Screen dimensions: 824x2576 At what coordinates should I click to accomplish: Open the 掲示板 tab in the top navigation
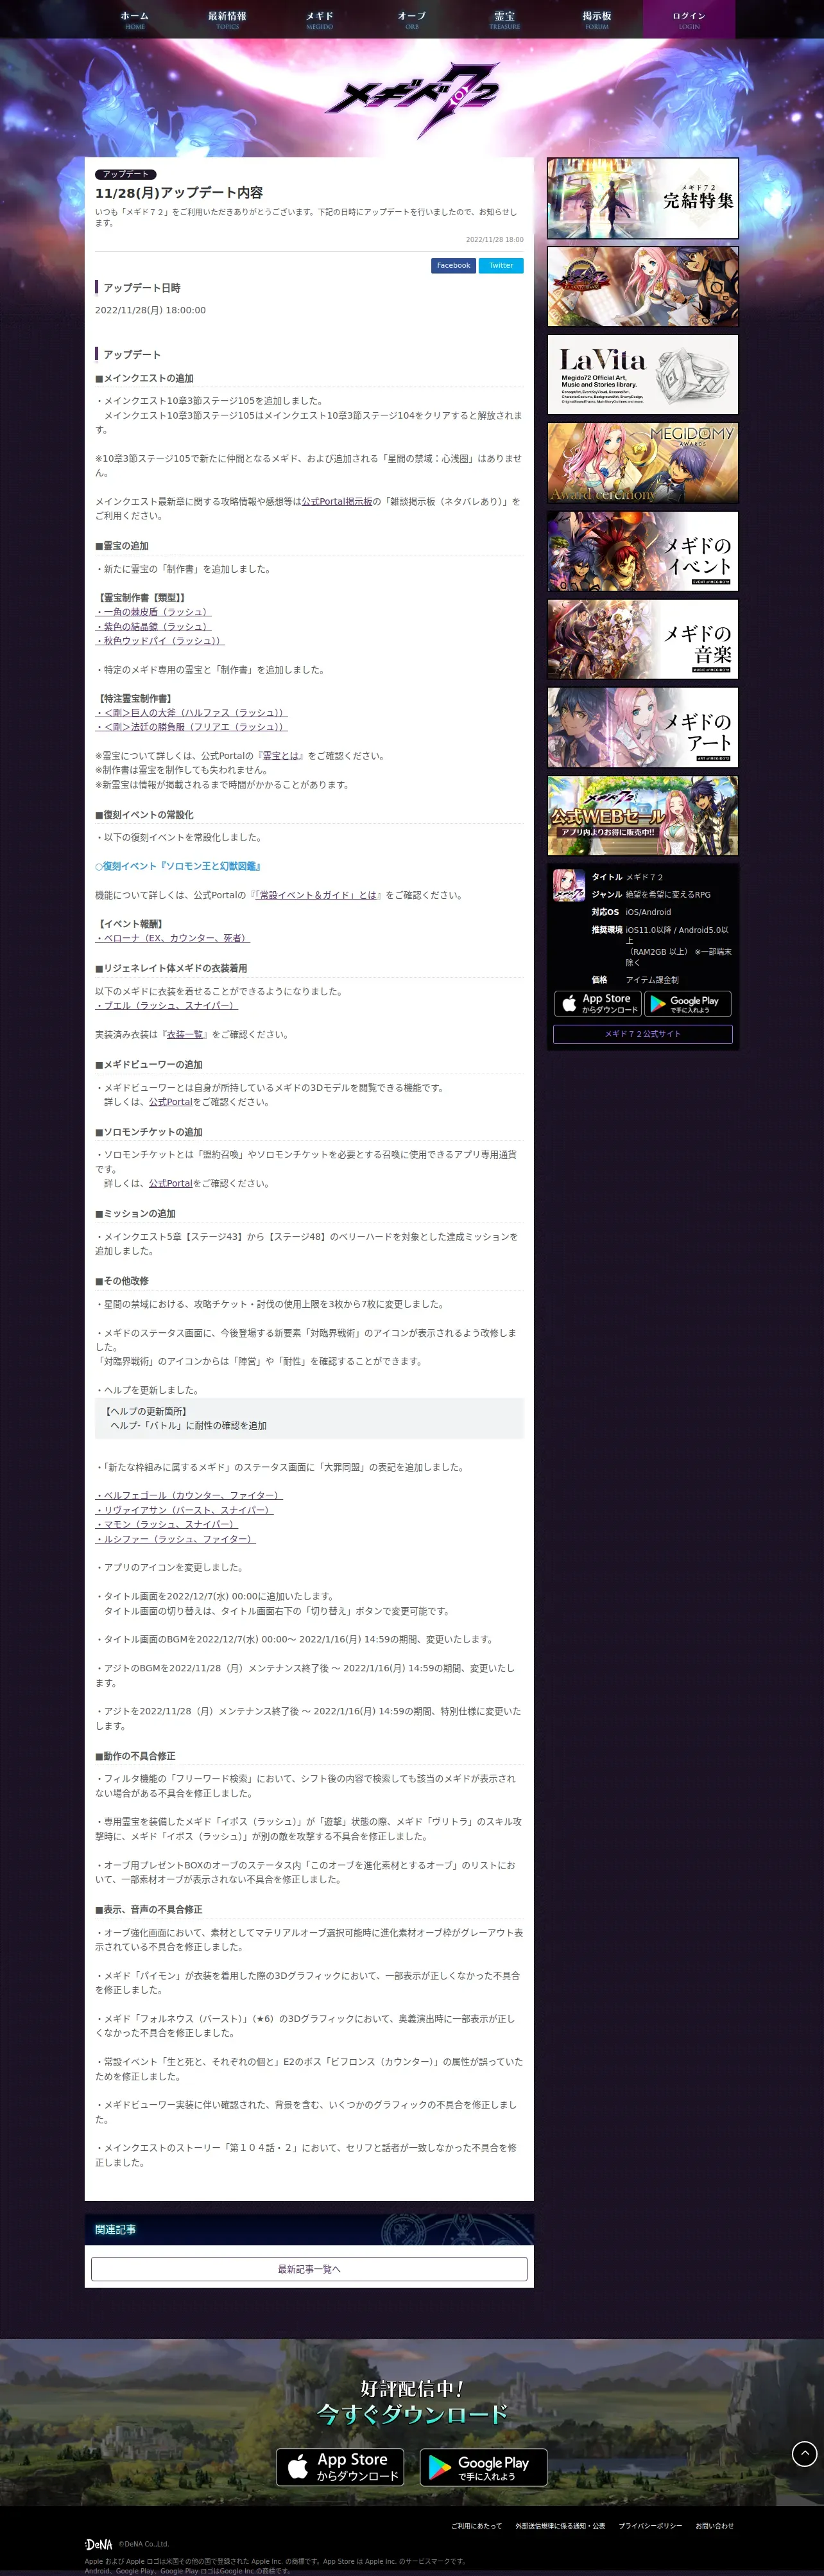point(597,19)
